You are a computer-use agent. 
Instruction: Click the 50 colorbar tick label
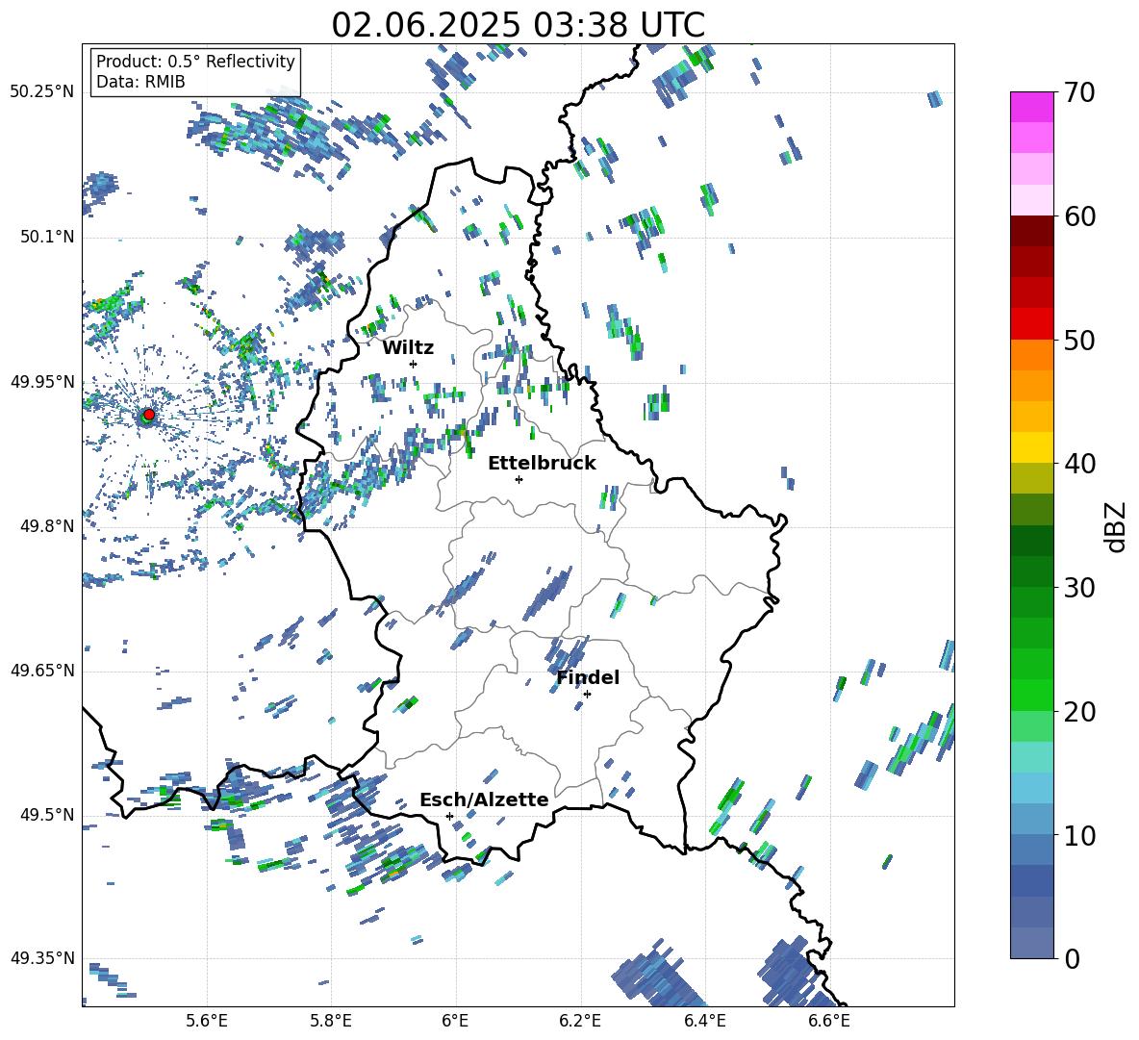(x=1079, y=341)
